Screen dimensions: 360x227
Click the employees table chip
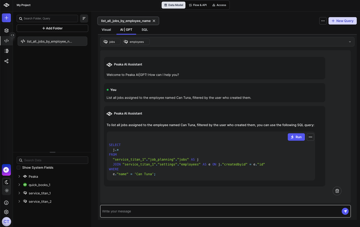tap(136, 42)
